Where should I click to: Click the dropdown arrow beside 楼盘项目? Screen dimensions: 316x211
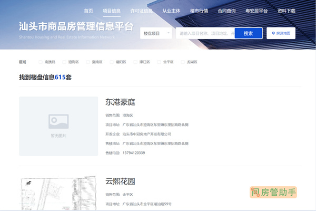tap(169, 33)
